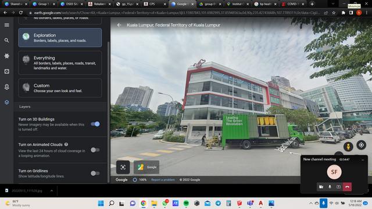Reload the browser page
372x209 pixels.
tap(21, 13)
